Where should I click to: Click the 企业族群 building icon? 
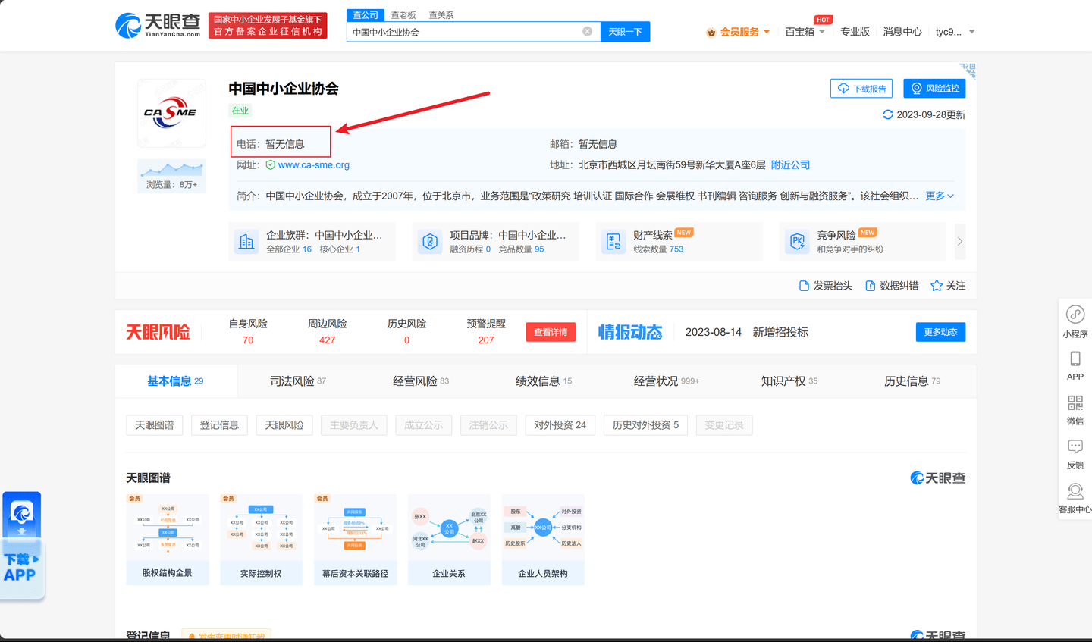(246, 242)
